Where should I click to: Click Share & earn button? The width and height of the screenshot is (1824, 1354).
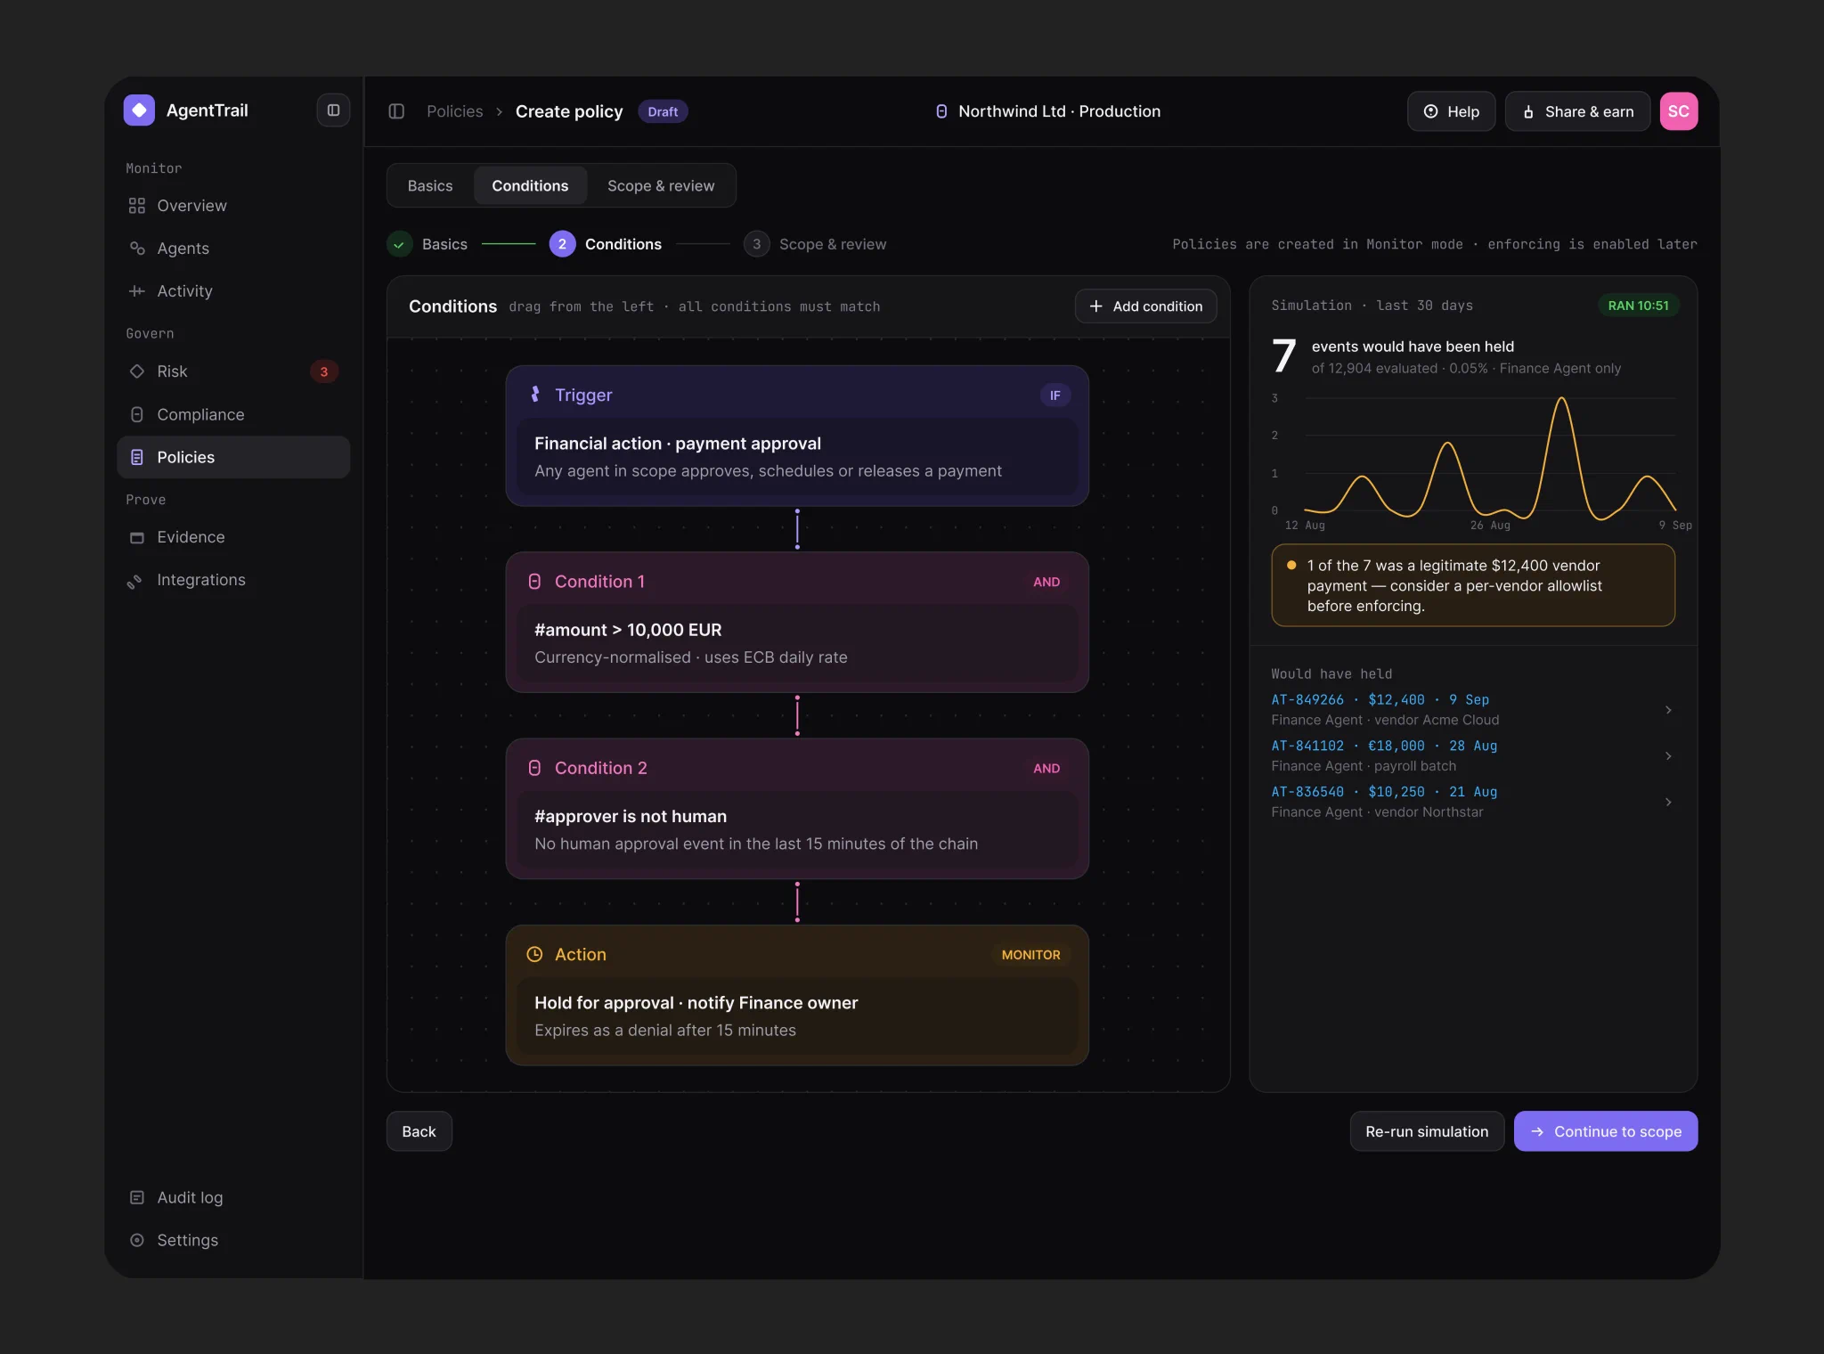coord(1577,111)
